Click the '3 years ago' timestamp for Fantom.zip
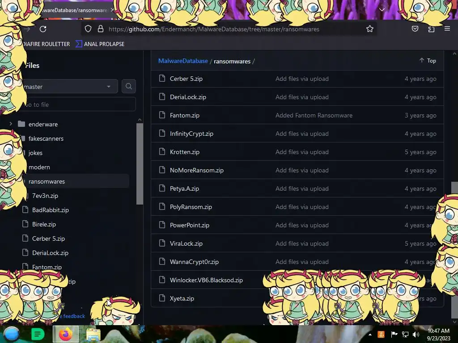The width and height of the screenshot is (458, 343). coord(420,115)
